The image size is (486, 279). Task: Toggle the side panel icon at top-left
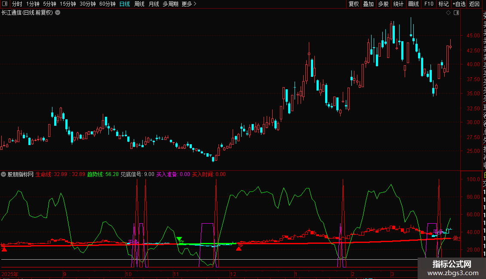(x=5, y=4)
